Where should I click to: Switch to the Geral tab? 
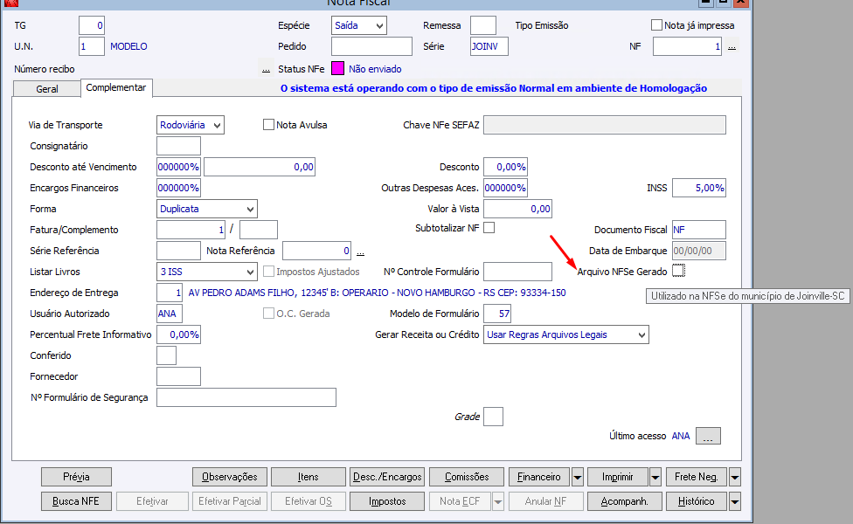click(47, 88)
